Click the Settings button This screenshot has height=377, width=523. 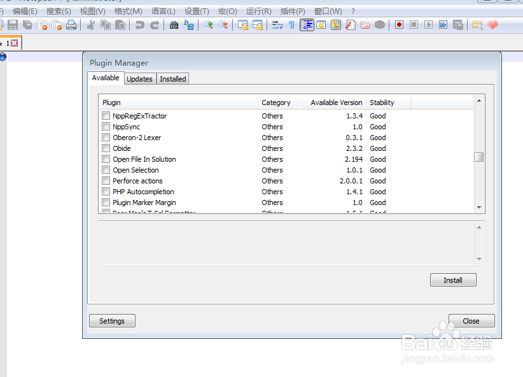[112, 321]
